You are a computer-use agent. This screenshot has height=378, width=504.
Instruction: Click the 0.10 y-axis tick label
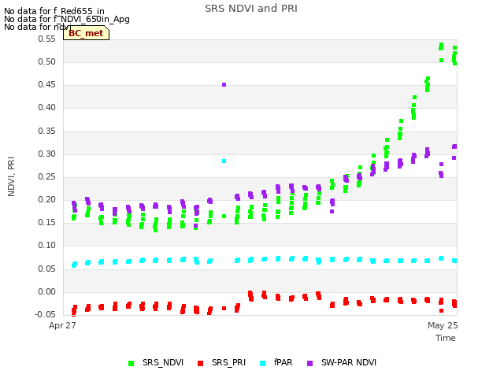(47, 246)
